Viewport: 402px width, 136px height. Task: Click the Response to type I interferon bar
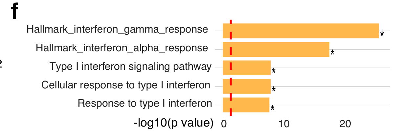pos(246,105)
